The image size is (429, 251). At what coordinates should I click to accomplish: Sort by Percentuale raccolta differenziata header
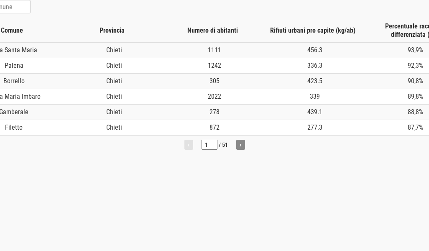pyautogui.click(x=407, y=31)
